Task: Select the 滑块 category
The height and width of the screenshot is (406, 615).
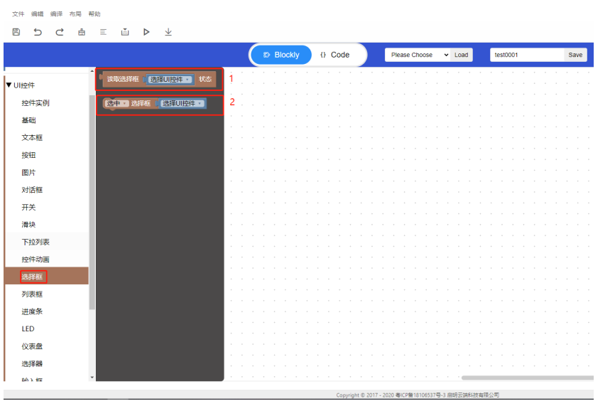Action: (x=28, y=224)
